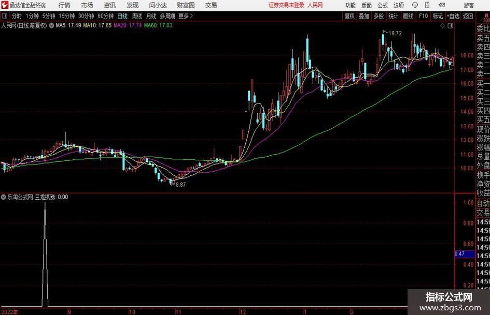
Task: Click the 画线 drawing tools button
Action: [408, 16]
